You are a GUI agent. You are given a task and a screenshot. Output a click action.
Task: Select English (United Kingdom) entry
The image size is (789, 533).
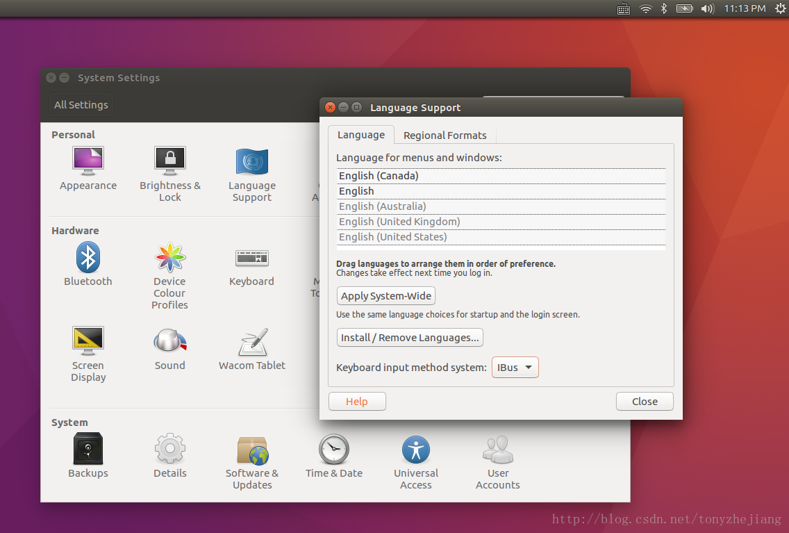click(x=501, y=222)
